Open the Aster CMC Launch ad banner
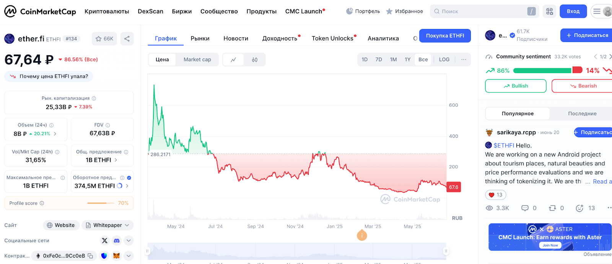This screenshot has width=612, height=264. pos(550,237)
